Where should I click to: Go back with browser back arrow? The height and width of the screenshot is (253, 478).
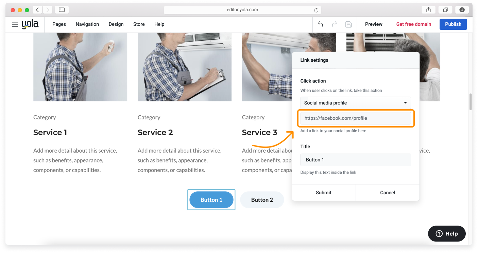[x=37, y=10]
